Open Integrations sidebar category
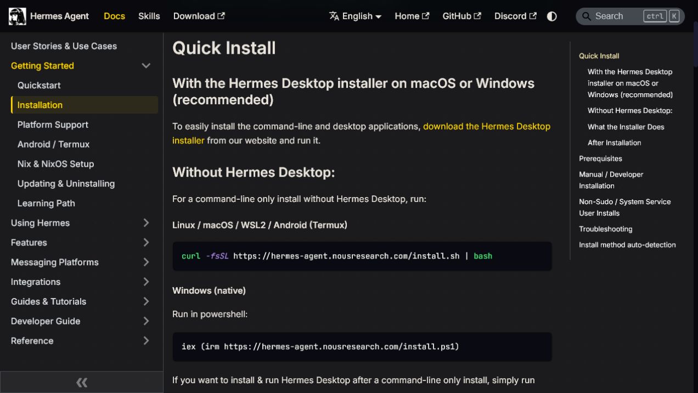The width and height of the screenshot is (698, 393). coord(36,282)
